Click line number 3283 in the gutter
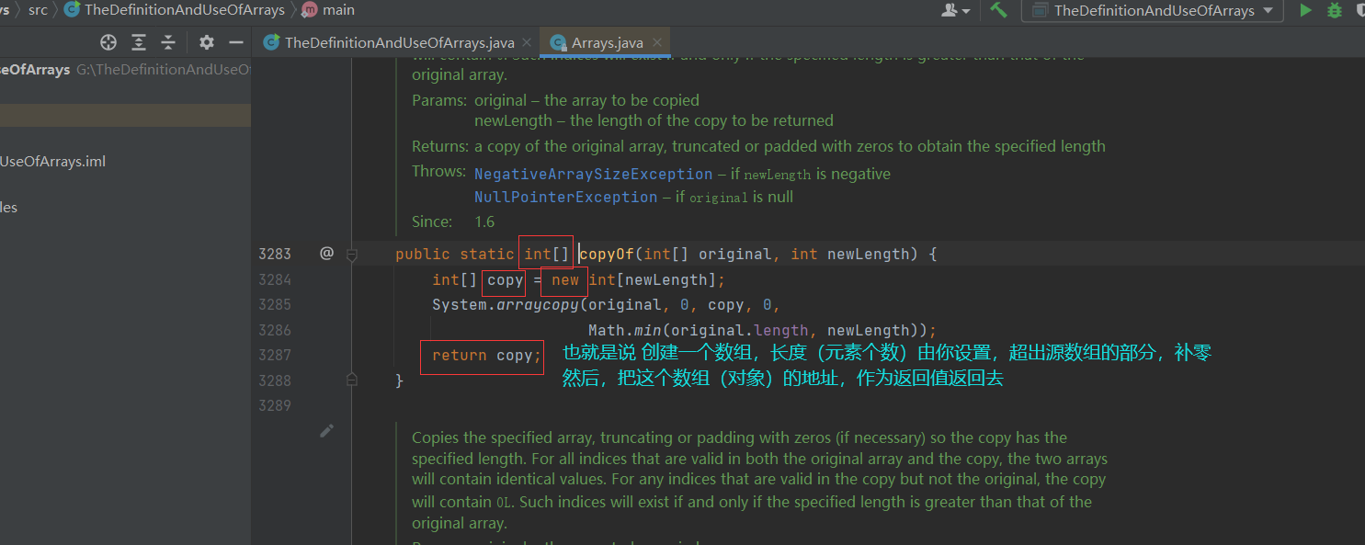The image size is (1365, 545). coord(275,254)
